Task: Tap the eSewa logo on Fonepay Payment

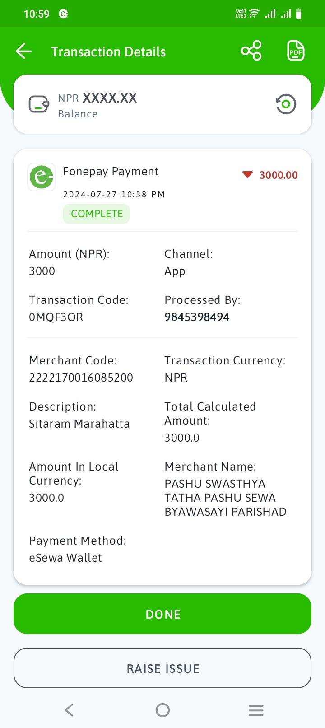Action: (42, 177)
